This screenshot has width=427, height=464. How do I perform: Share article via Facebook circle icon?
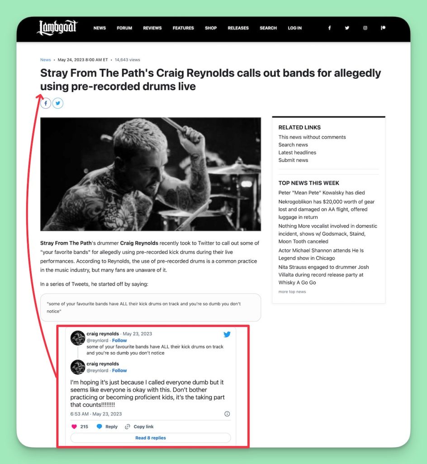[x=46, y=103]
